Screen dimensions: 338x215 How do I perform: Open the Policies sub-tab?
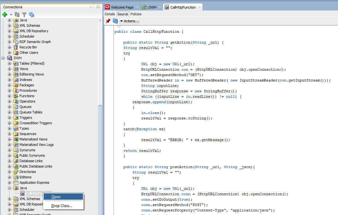point(136,14)
